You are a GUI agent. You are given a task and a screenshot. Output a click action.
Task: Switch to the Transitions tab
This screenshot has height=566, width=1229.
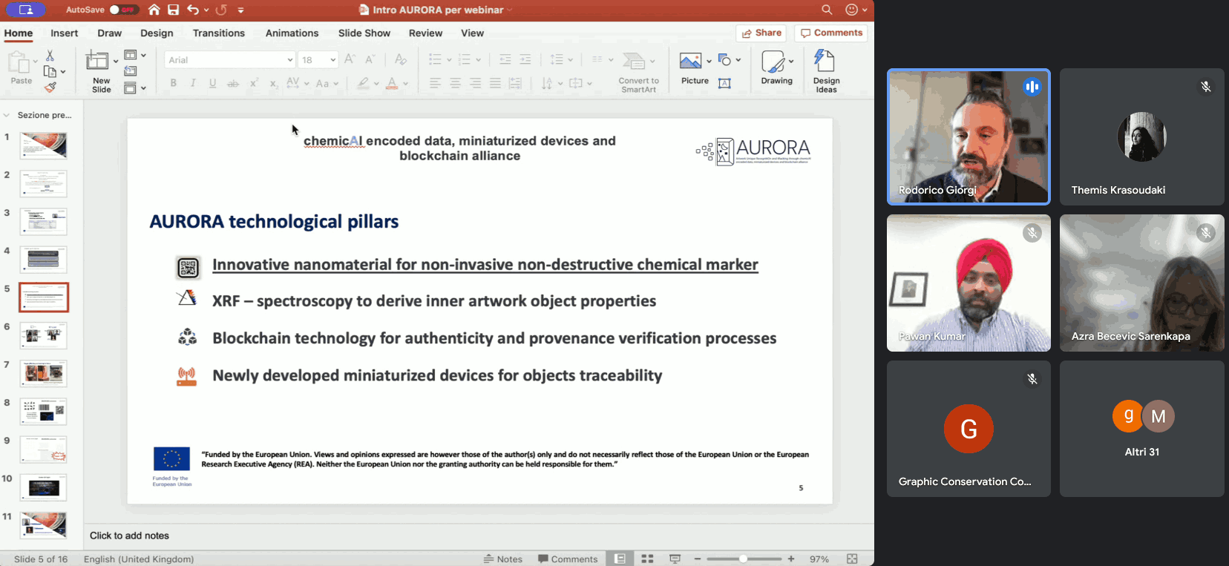tap(218, 33)
